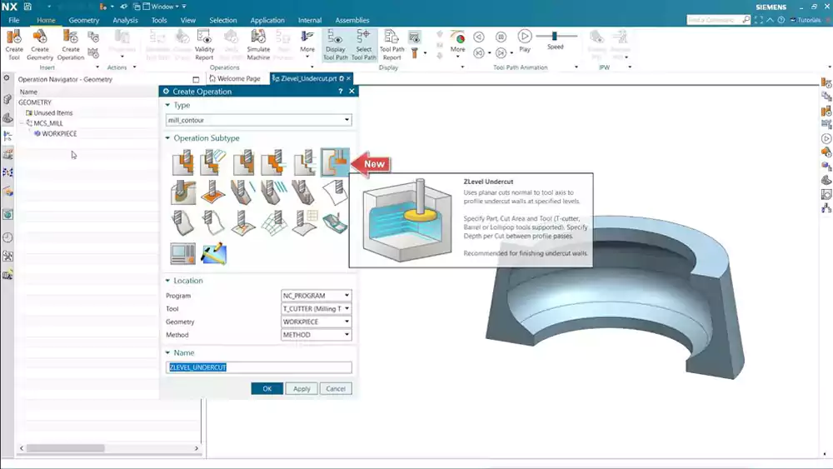
Task: Open the Operations group More dropdown
Action: 307,42
